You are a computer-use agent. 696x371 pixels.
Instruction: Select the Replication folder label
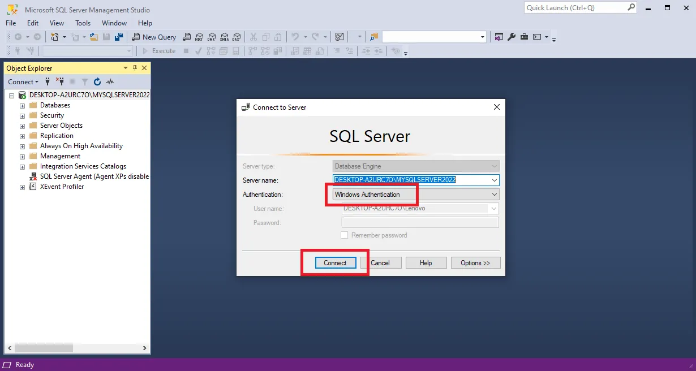click(x=57, y=136)
